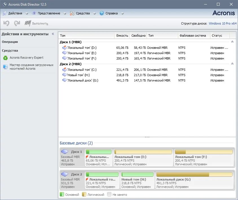Click the Actions menu wand icon
Viewport: 238px width, 200px height.
5,13
